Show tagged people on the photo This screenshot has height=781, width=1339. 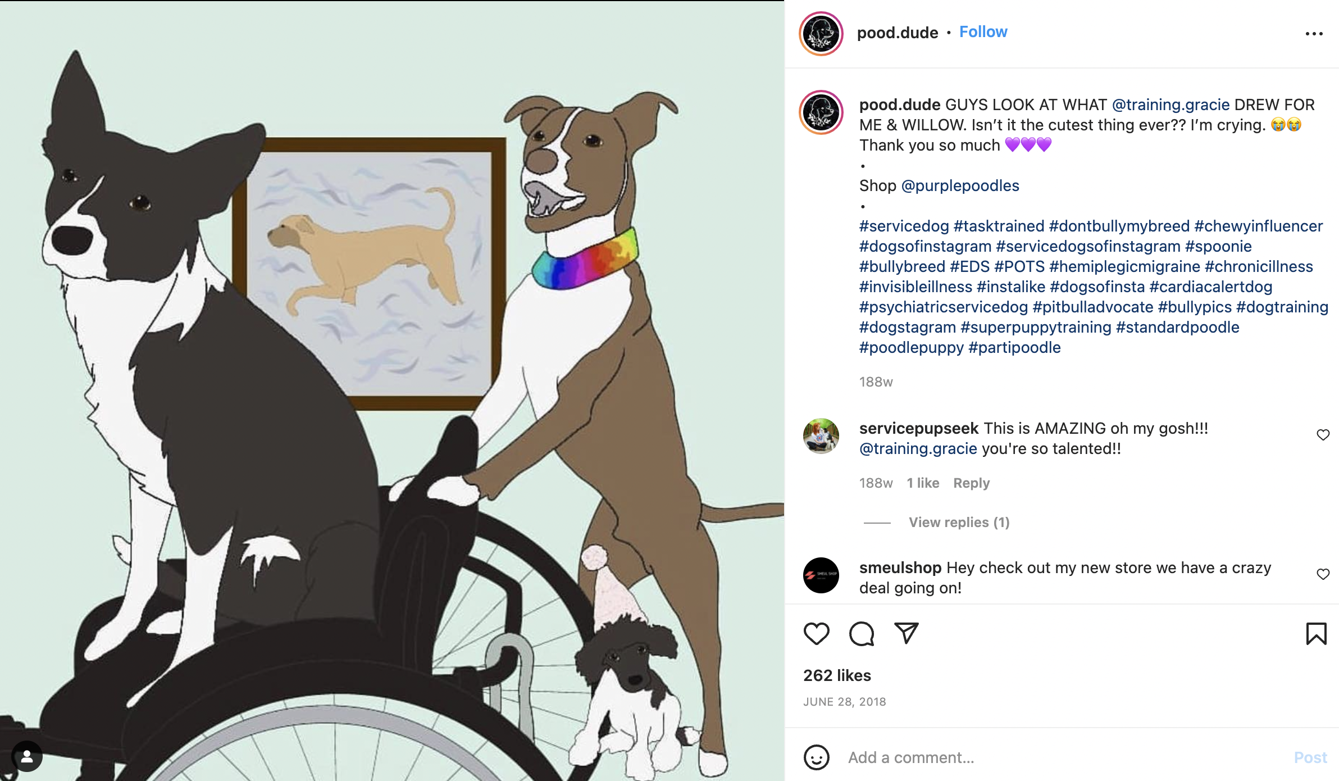[27, 756]
